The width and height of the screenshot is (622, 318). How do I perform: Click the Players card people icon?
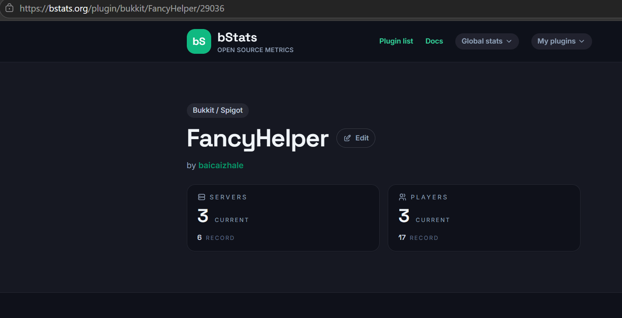[x=402, y=197]
